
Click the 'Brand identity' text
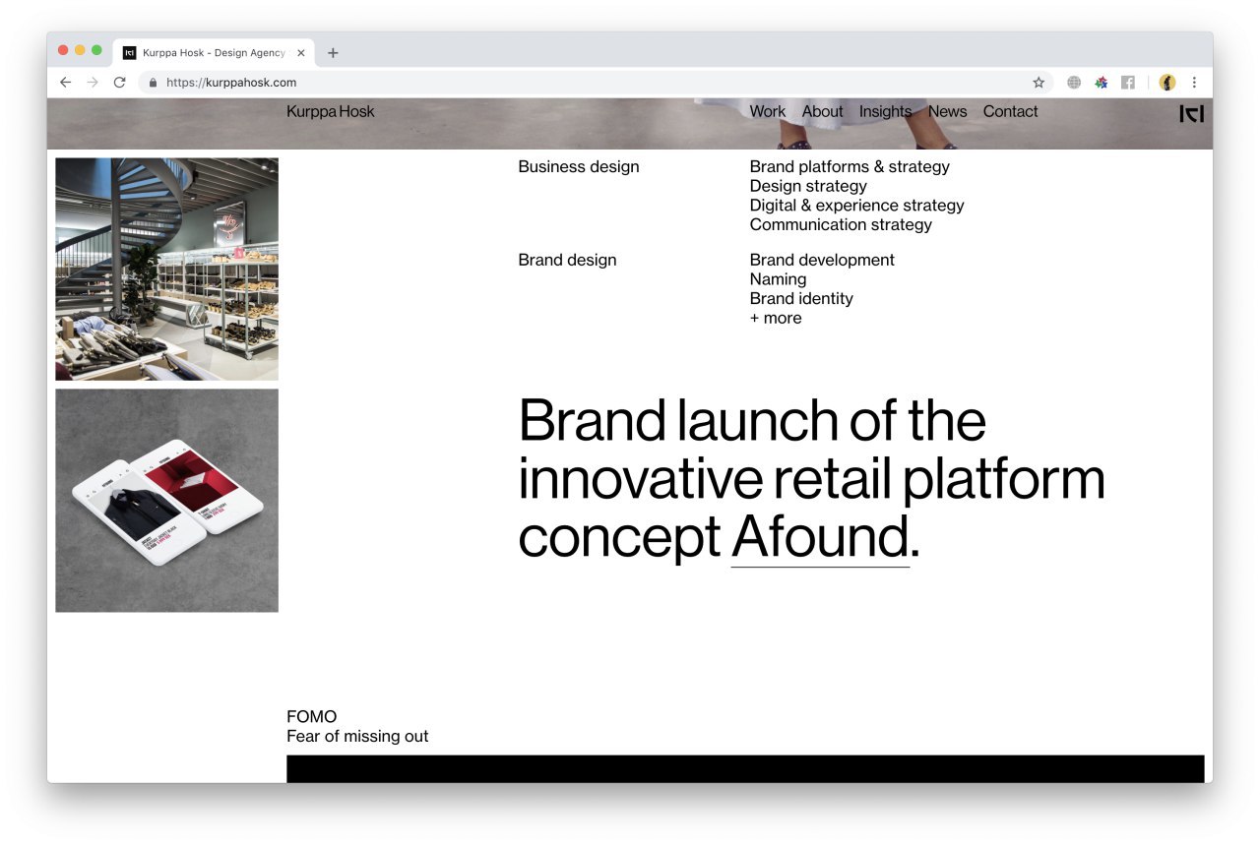801,298
